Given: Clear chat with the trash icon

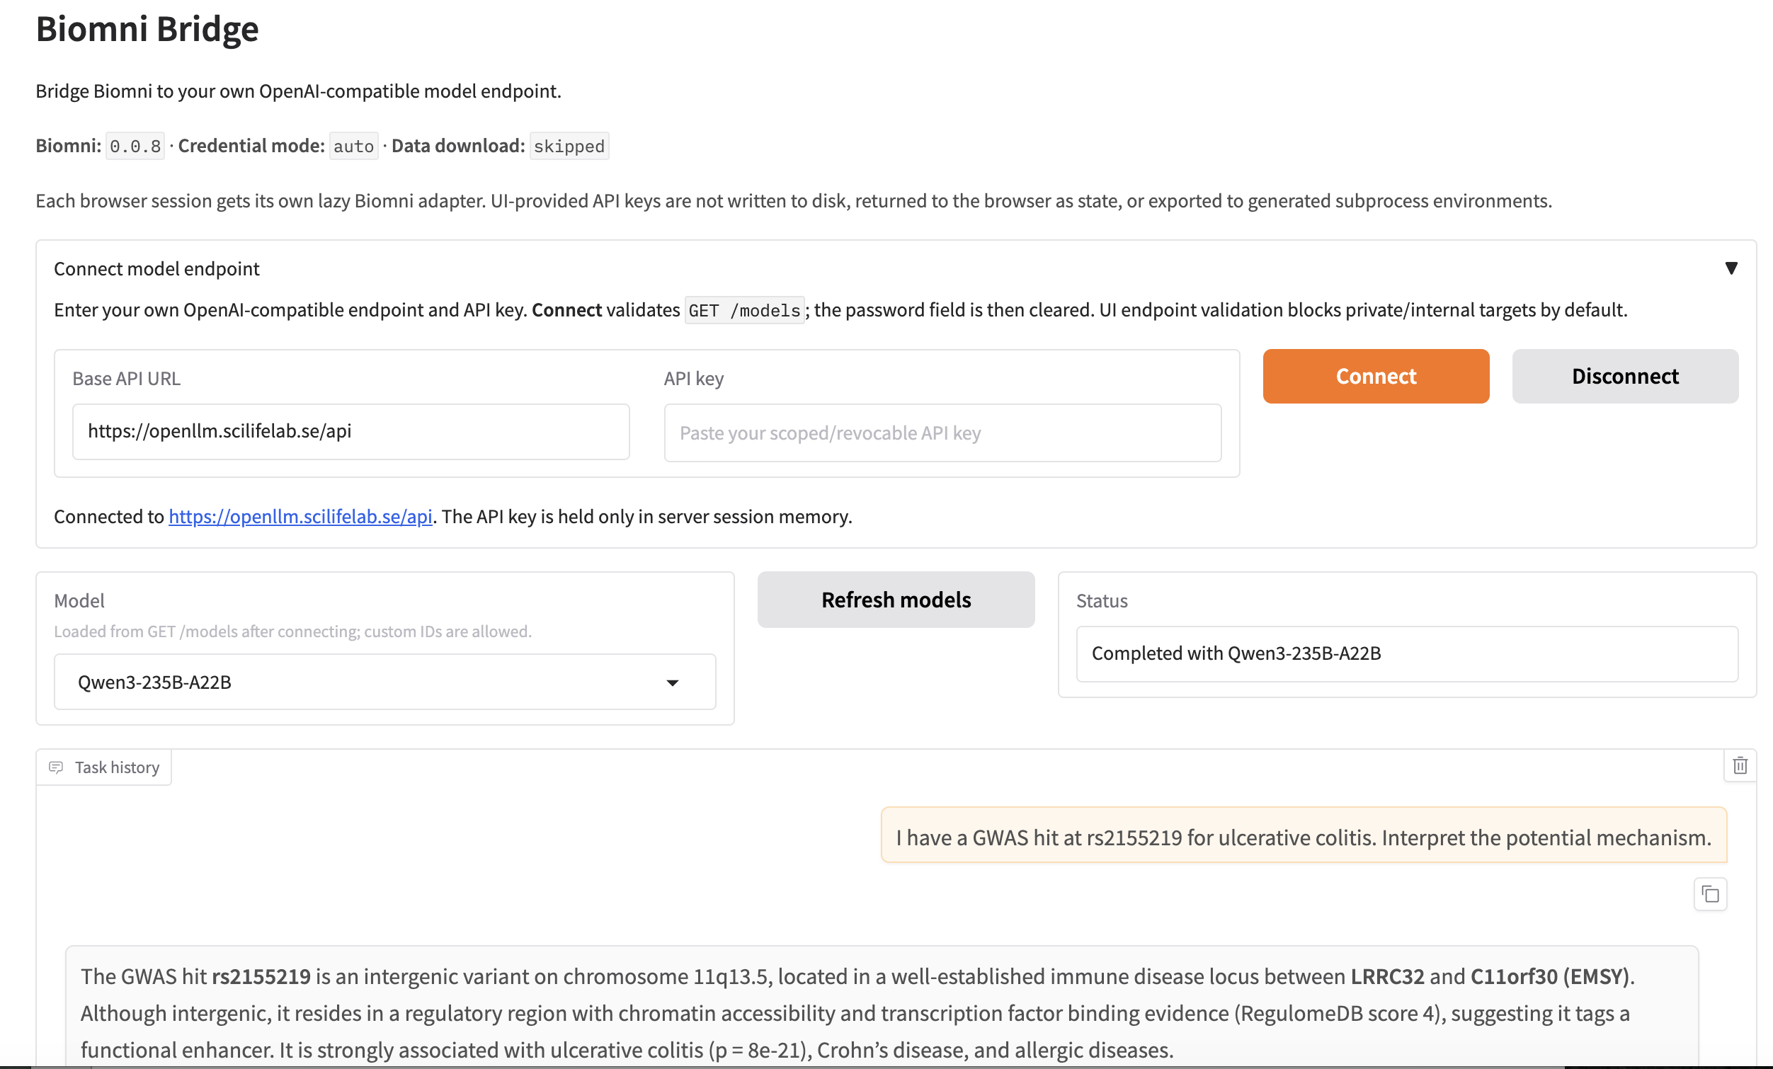Looking at the screenshot, I should pos(1740,766).
